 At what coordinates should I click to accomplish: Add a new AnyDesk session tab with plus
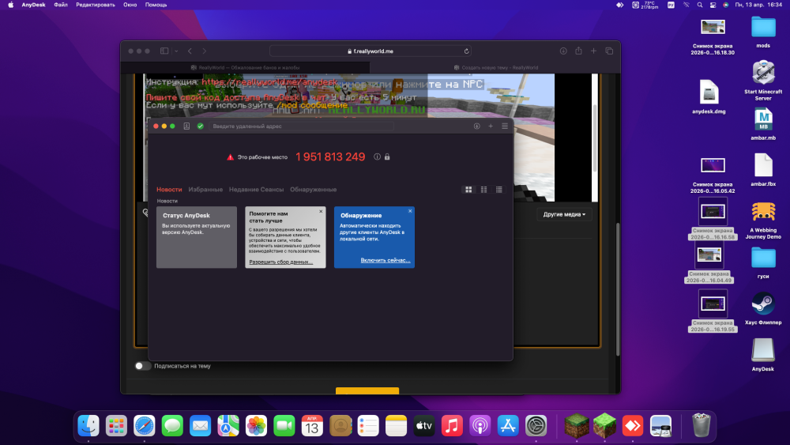pos(491,126)
